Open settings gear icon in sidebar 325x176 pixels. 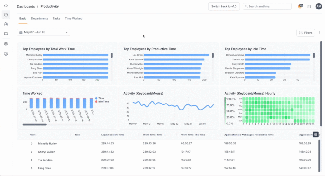click(x=6, y=44)
